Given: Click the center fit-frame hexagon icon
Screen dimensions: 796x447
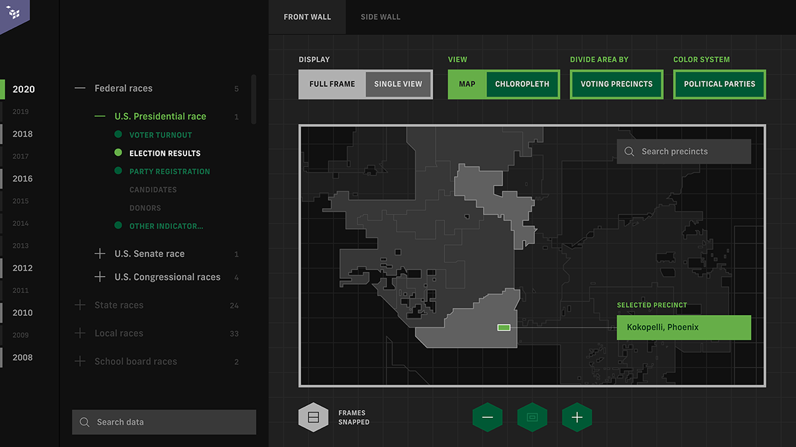Looking at the screenshot, I should (532, 417).
